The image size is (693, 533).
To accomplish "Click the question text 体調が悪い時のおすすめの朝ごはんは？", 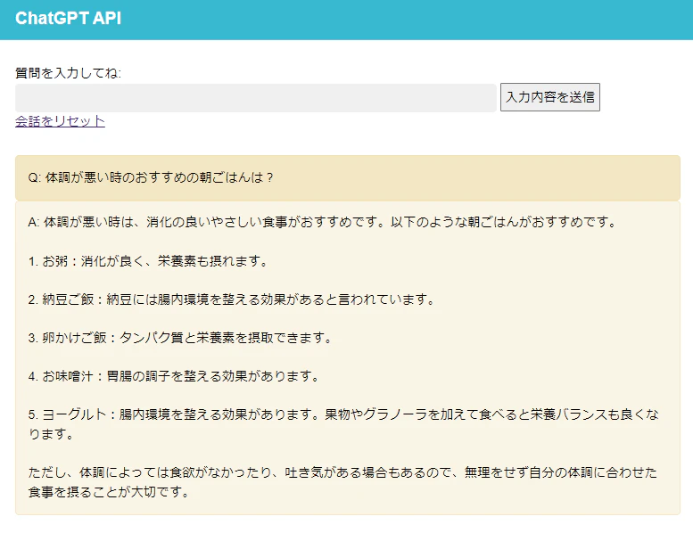I will tap(151, 177).
